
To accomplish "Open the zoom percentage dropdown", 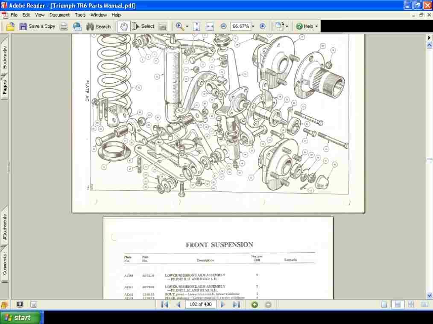I will click(252, 26).
